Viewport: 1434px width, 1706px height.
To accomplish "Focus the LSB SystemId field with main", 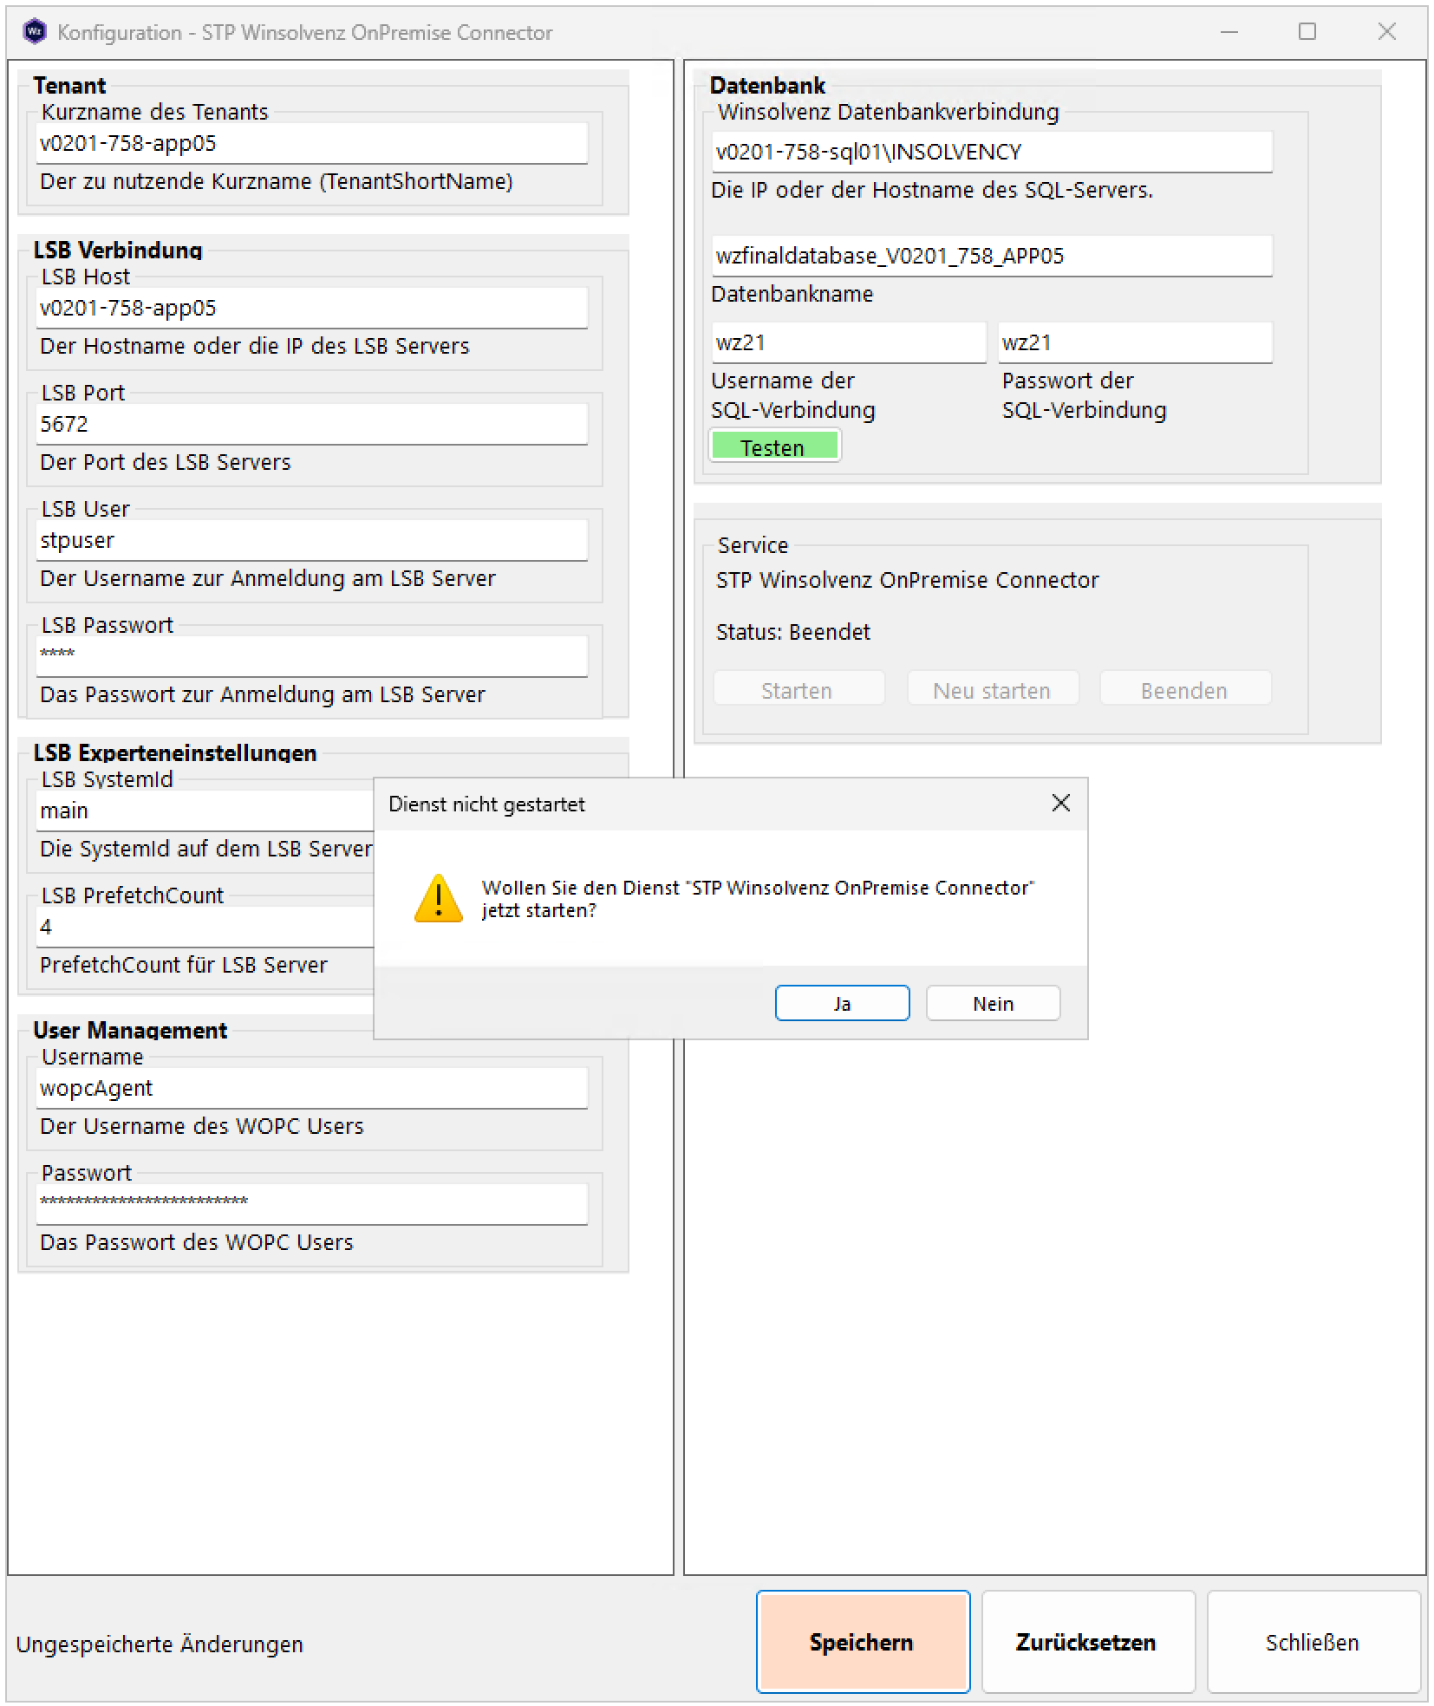I will pyautogui.click(x=205, y=811).
